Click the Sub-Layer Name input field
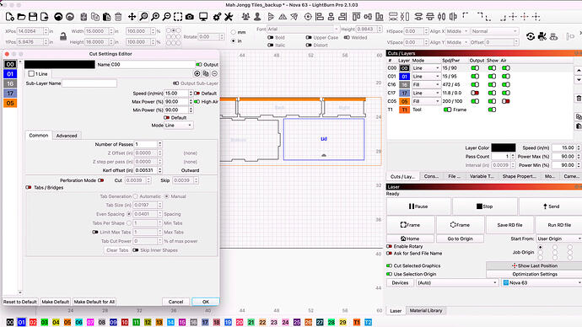Image resolution: width=582 pixels, height=327 pixels. (x=89, y=83)
